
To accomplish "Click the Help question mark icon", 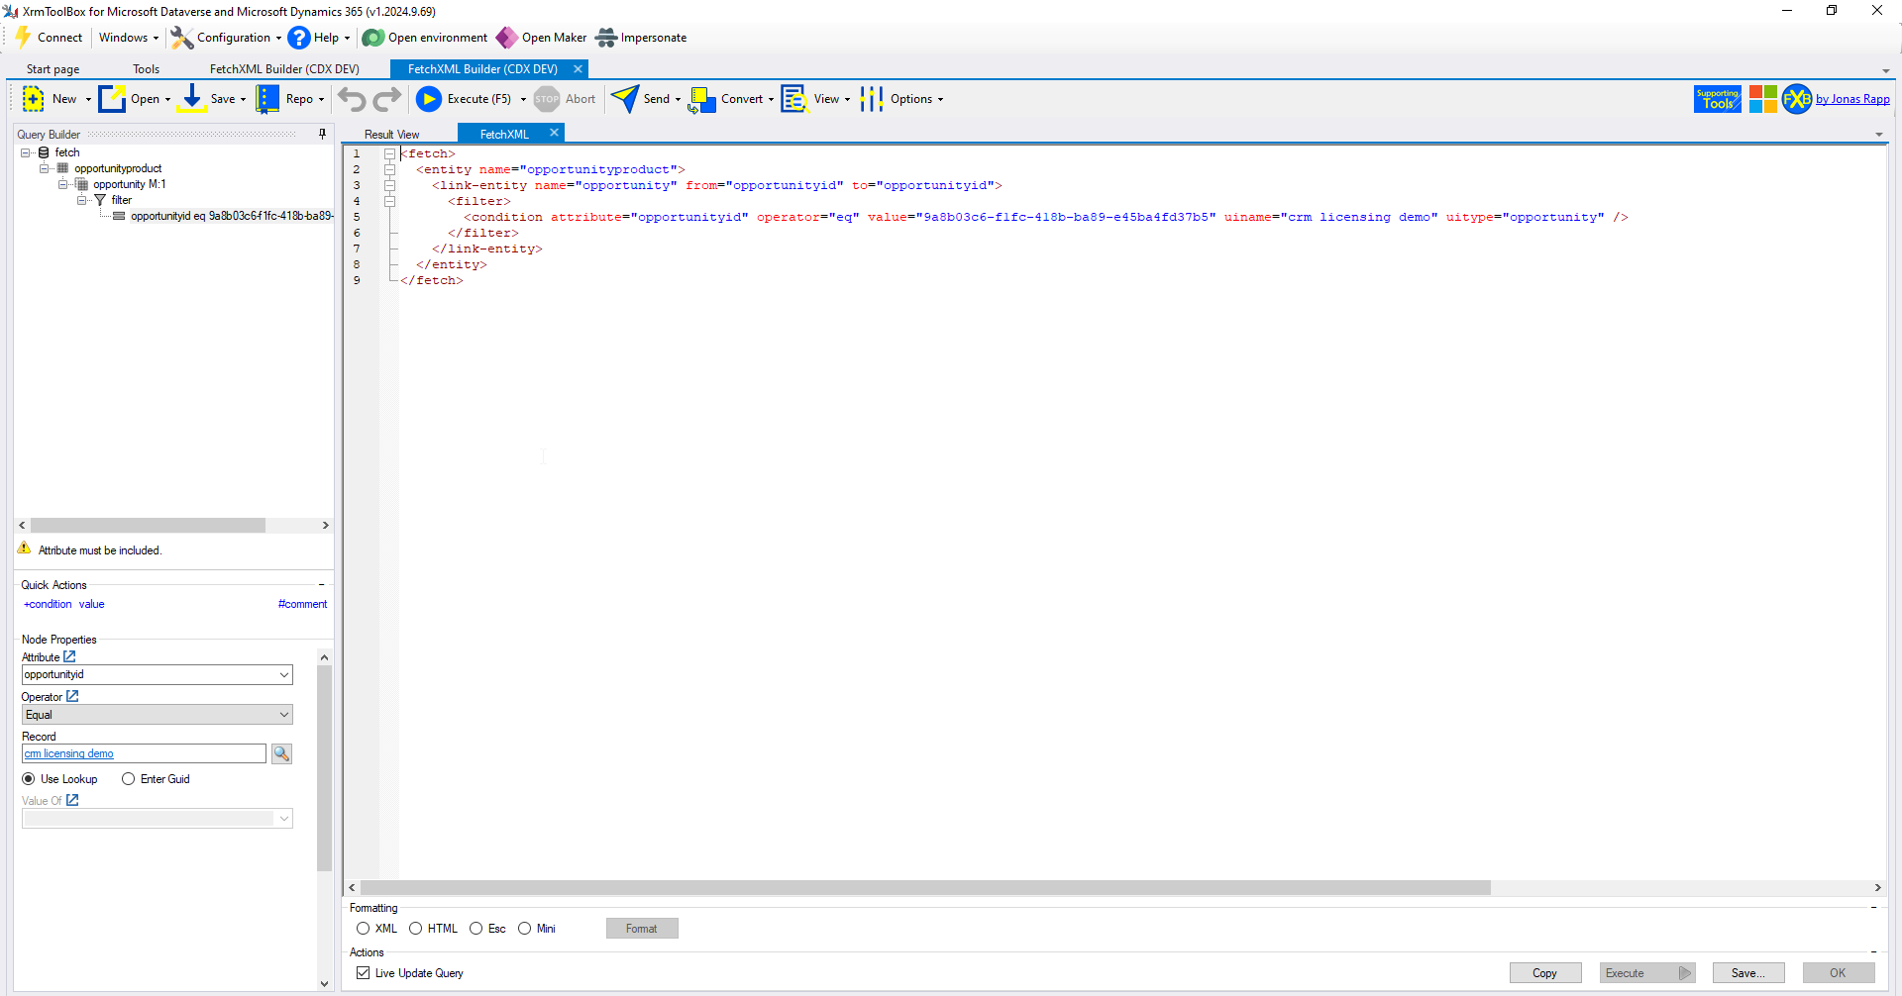I will click(x=299, y=38).
